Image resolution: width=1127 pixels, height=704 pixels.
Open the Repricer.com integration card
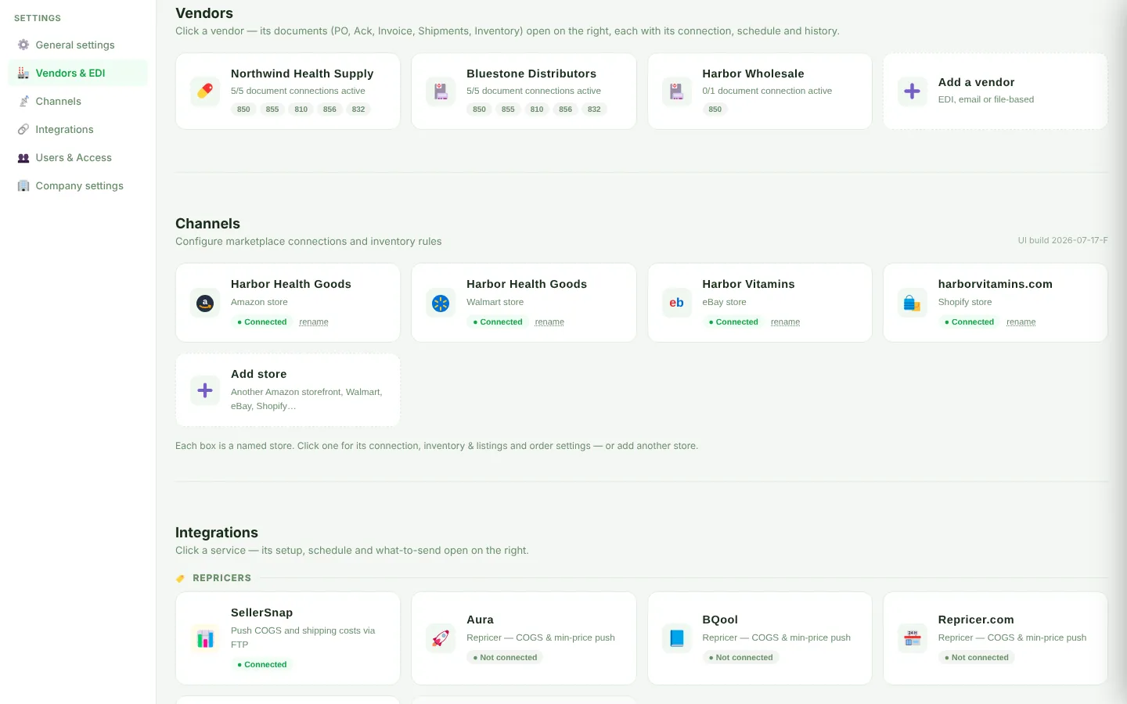point(996,638)
